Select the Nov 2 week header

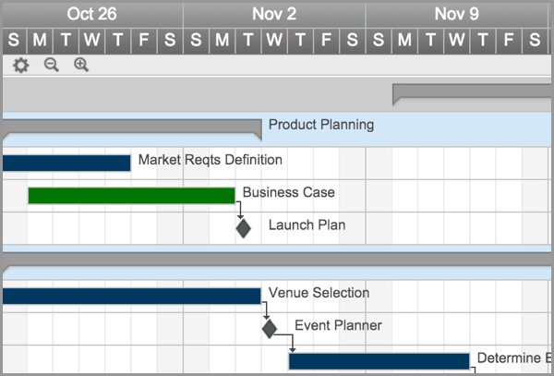[274, 14]
